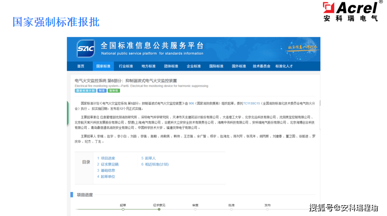Click the 审查 progress marker

195,209
